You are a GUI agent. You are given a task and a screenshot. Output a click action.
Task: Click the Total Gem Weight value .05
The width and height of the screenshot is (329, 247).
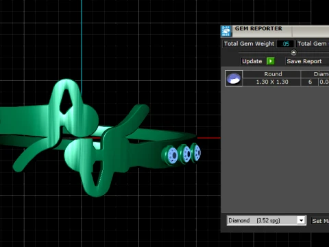(285, 44)
